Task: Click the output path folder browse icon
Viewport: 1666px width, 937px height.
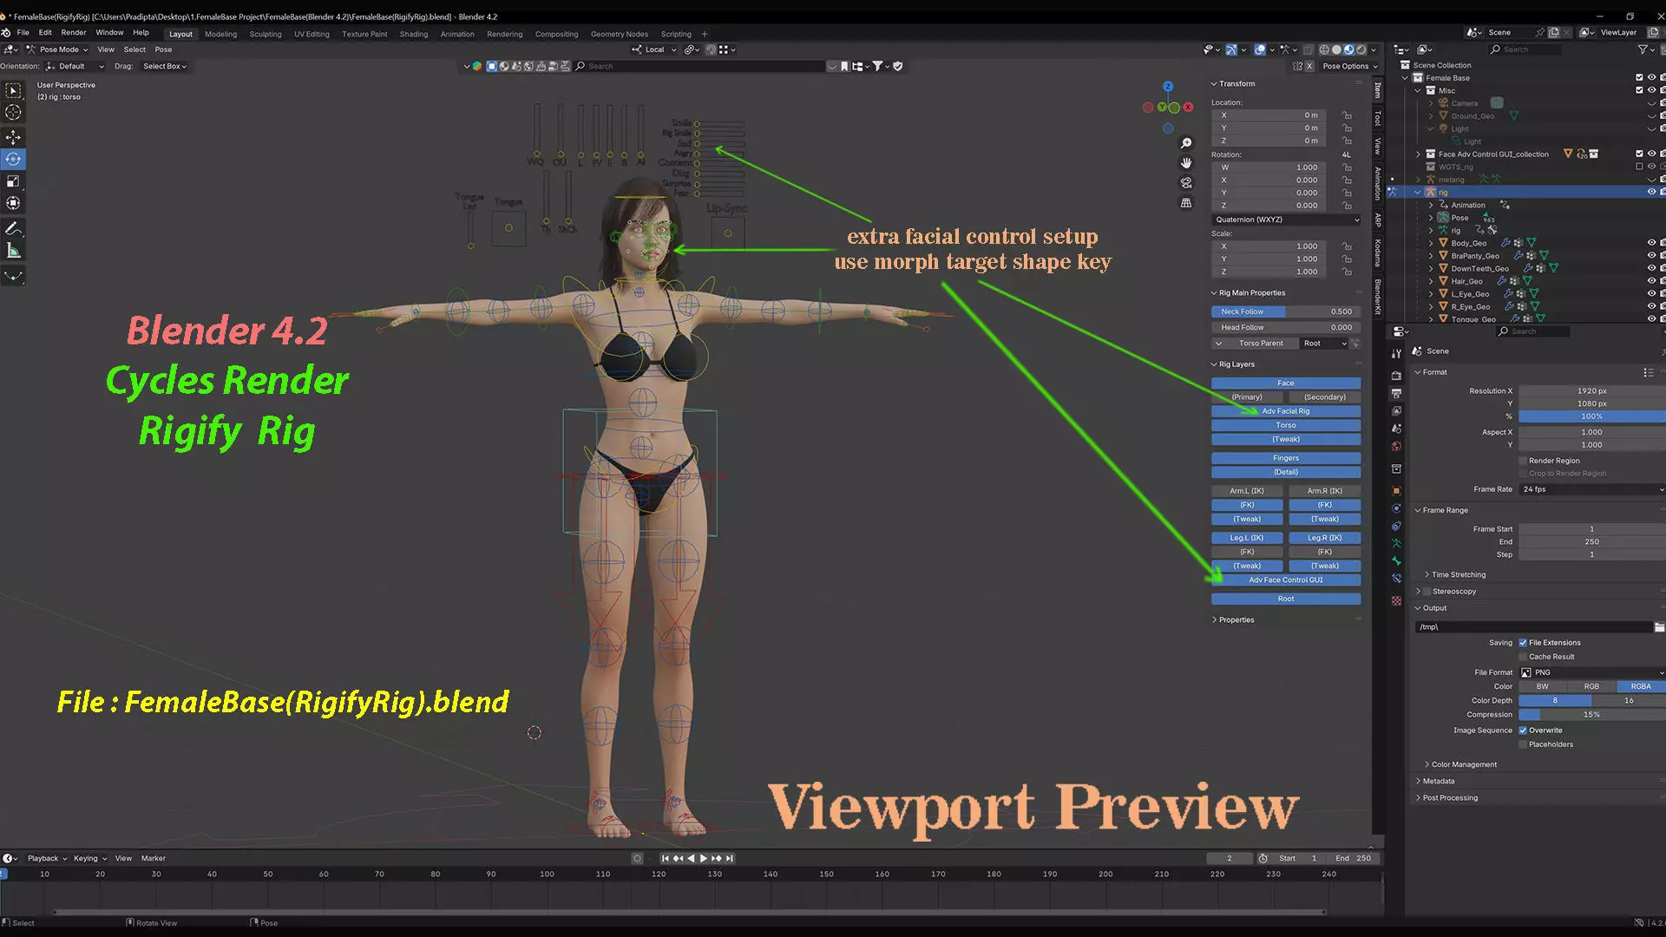Action: (1659, 626)
